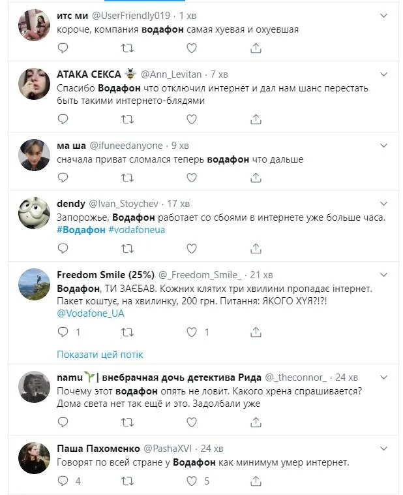Reply to Freedom Smile's tweet

[63, 332]
